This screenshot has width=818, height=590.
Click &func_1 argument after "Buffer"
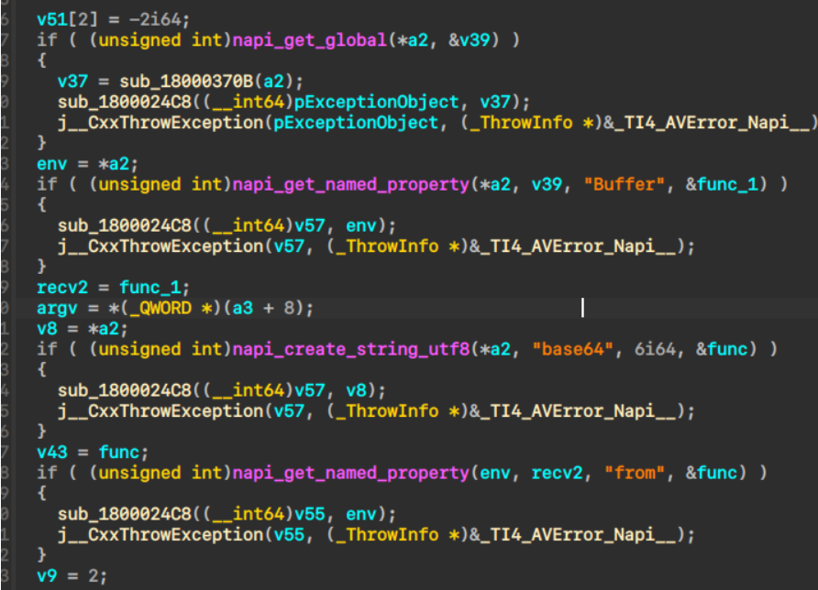[x=722, y=184]
